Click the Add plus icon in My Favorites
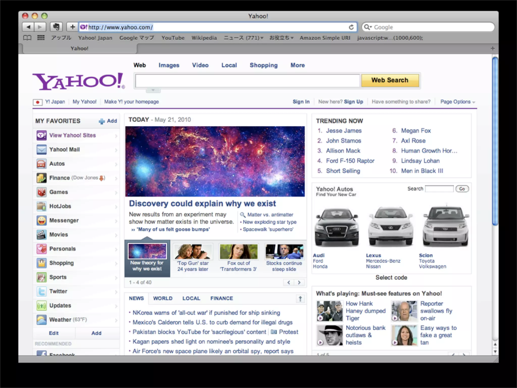 (x=102, y=121)
